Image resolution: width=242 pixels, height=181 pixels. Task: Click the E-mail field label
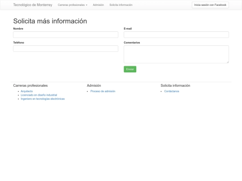tap(128, 29)
